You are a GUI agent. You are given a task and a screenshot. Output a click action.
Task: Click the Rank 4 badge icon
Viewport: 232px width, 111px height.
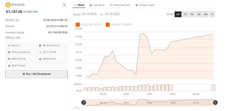(x=9, y=46)
